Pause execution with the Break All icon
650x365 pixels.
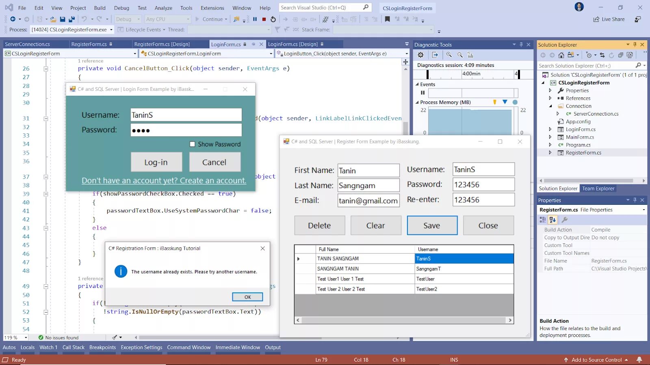pyautogui.click(x=255, y=19)
